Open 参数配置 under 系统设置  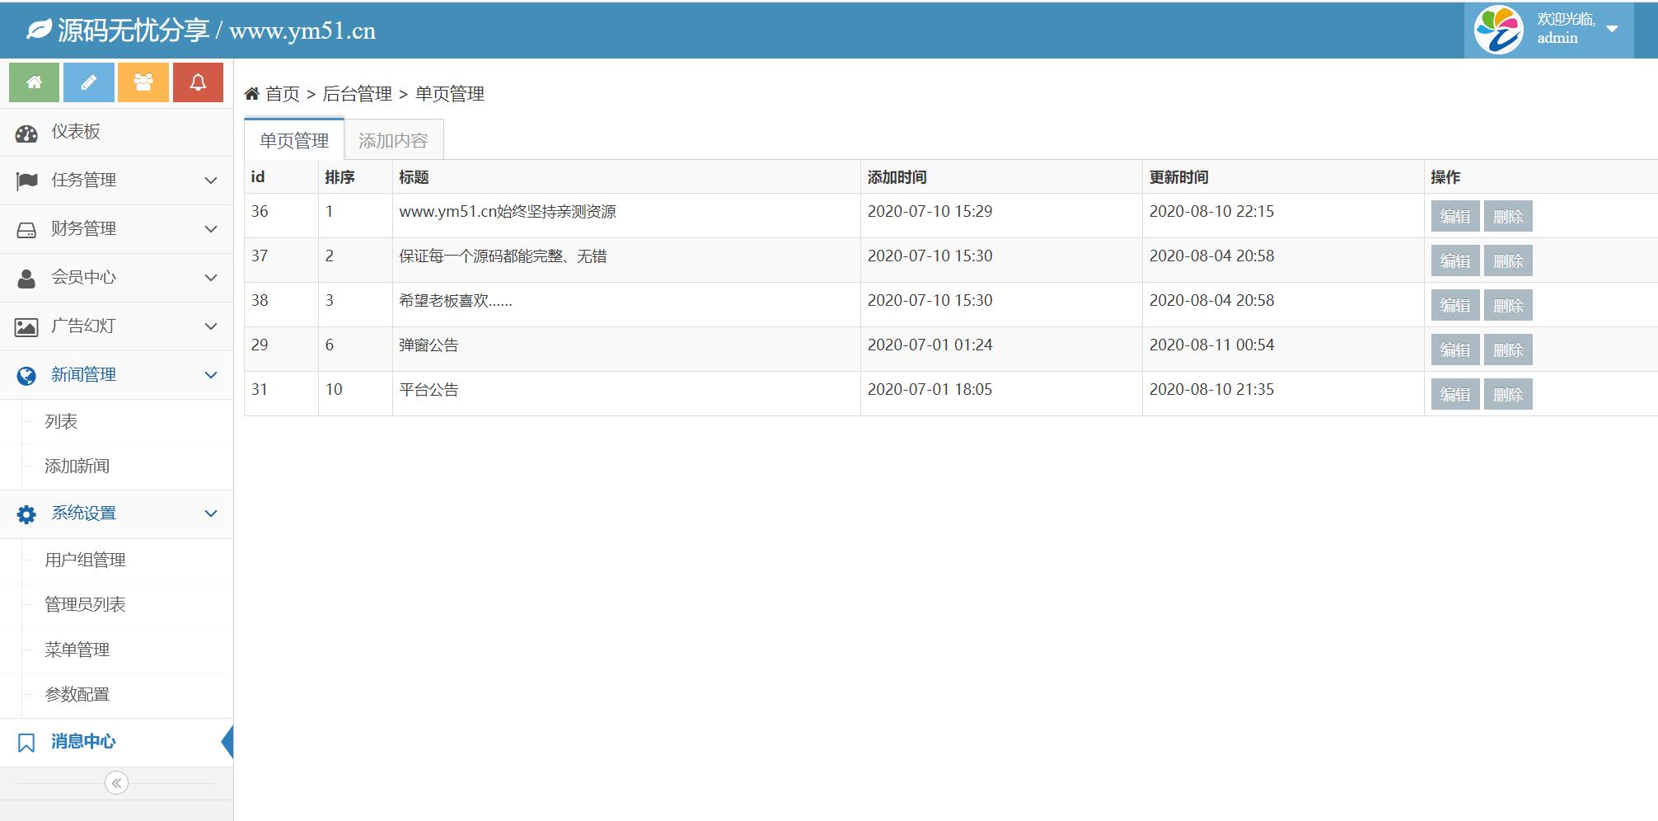pos(77,695)
